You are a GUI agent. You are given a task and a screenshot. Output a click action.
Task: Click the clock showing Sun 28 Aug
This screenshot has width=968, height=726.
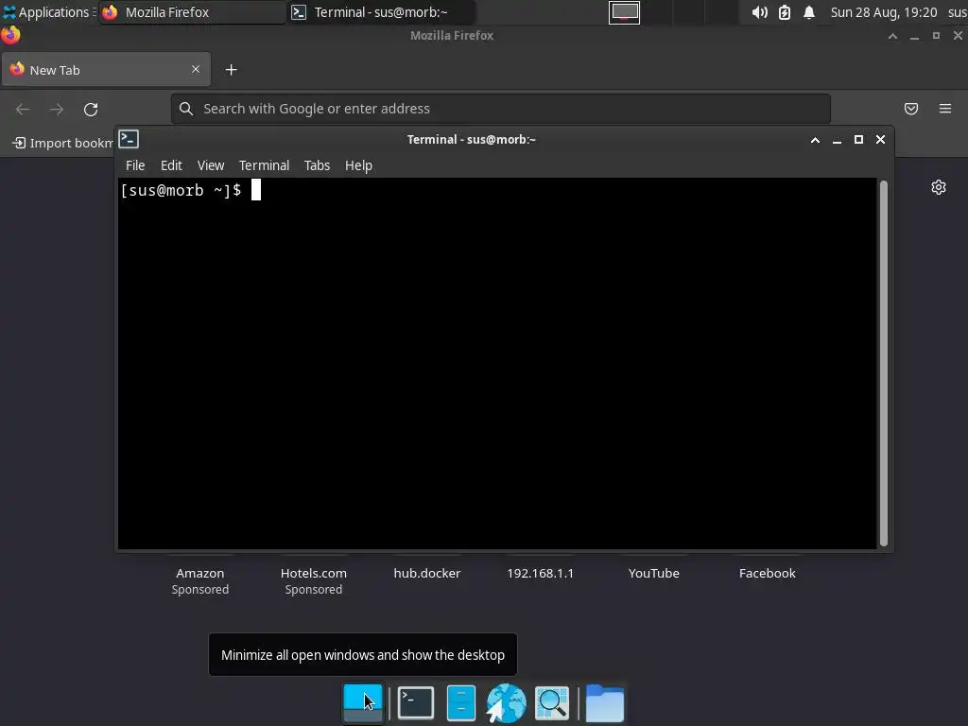click(884, 12)
